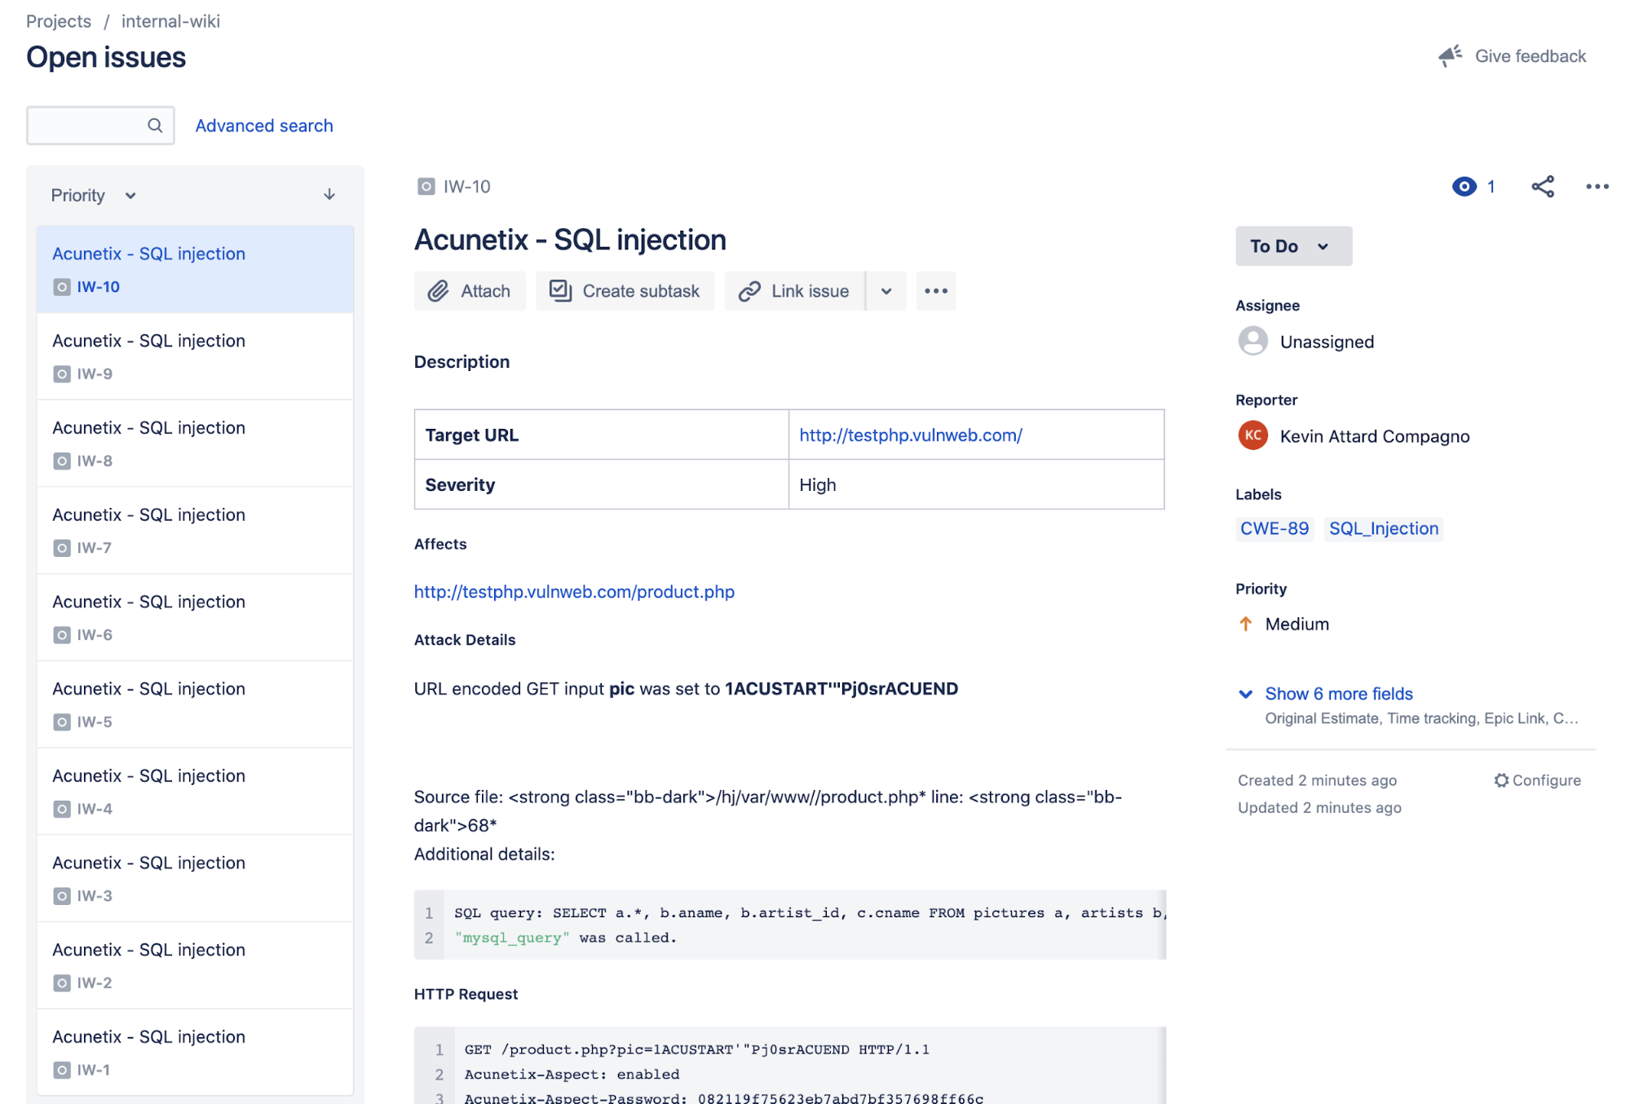The width and height of the screenshot is (1630, 1104).
Task: Click the CWE-89 label
Action: [x=1274, y=528]
